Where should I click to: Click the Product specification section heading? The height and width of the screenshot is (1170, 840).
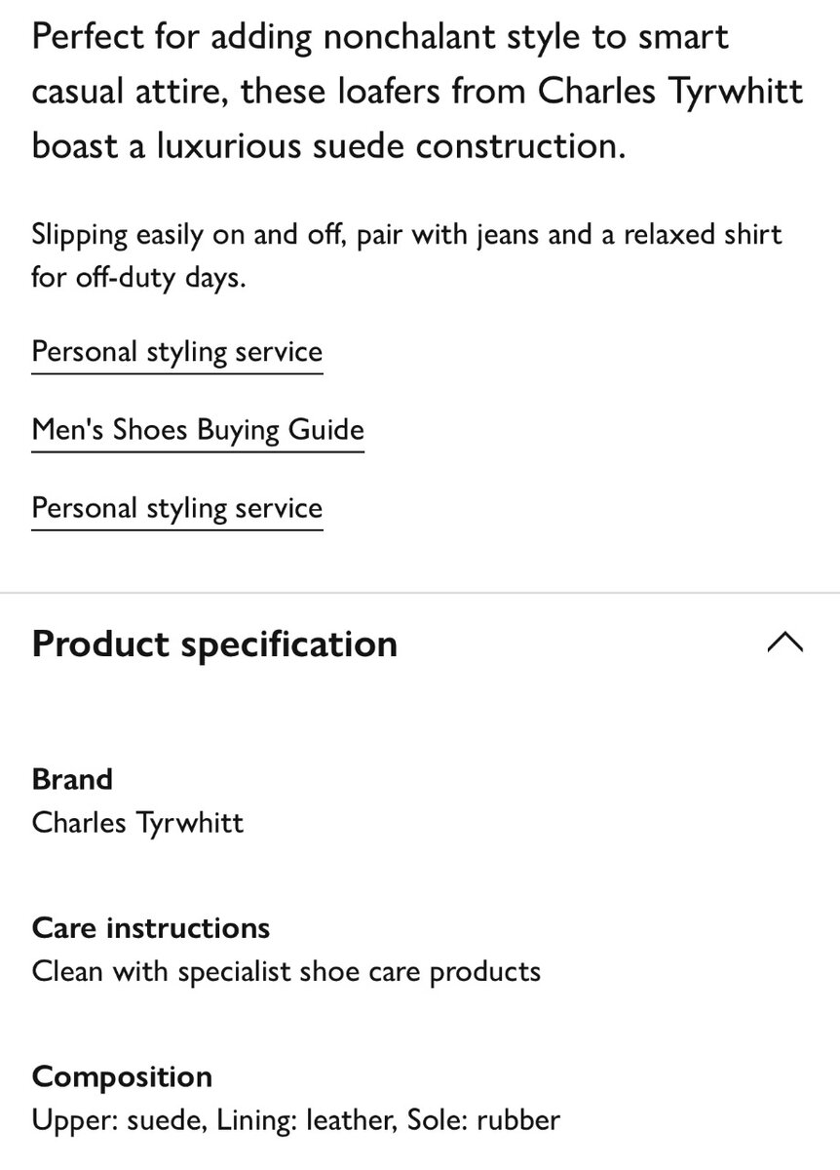click(x=214, y=644)
